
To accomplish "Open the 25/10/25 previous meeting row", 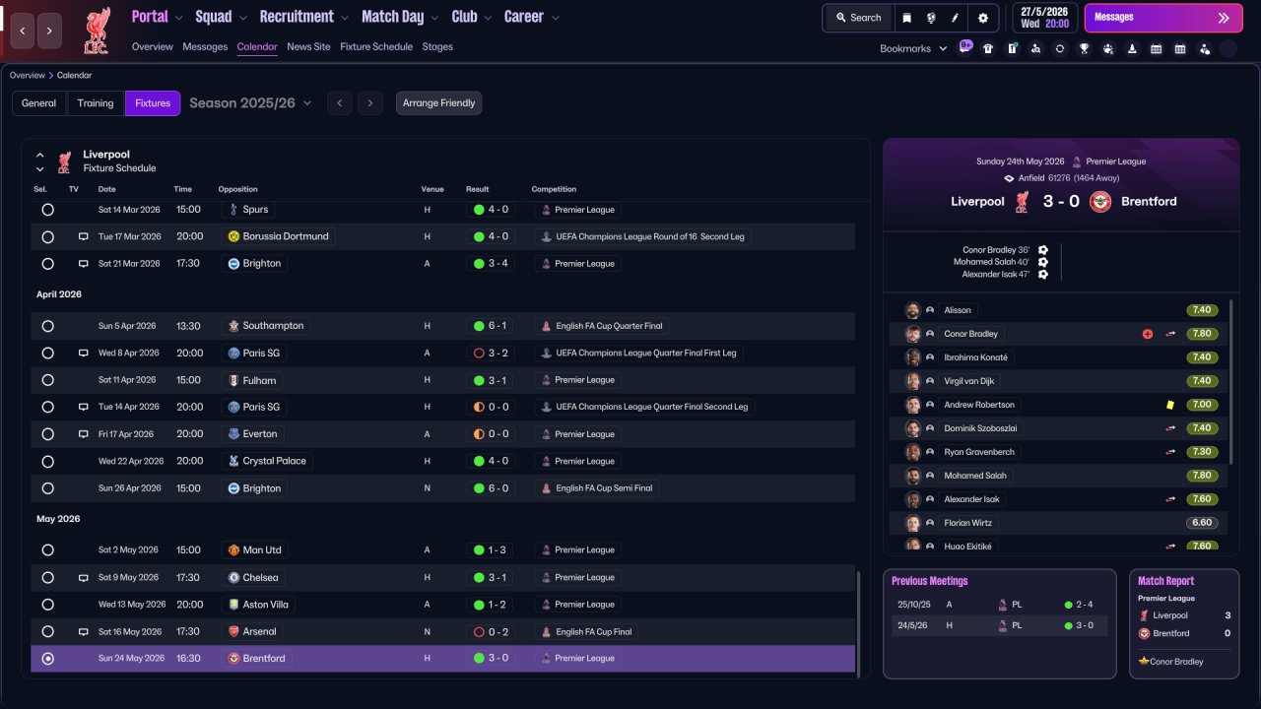I will 1000,605.
